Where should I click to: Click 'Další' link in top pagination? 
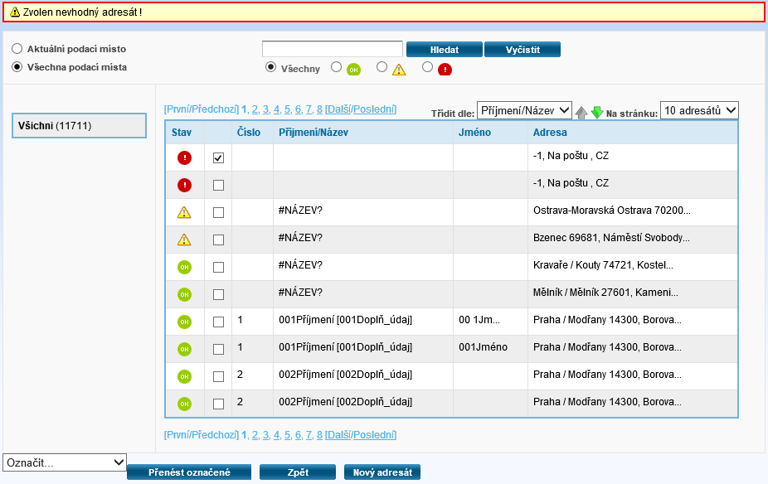pos(338,109)
